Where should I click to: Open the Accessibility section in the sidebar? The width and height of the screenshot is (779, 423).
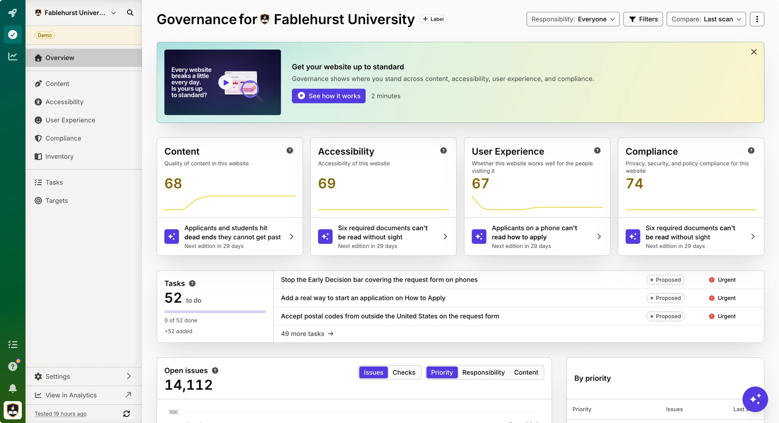click(84, 102)
